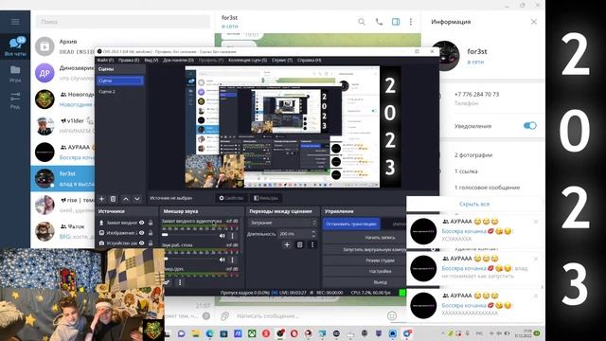Screen dimensions: 606x341
Task: Open transition properties three-dot icon
Action: (x=312, y=244)
